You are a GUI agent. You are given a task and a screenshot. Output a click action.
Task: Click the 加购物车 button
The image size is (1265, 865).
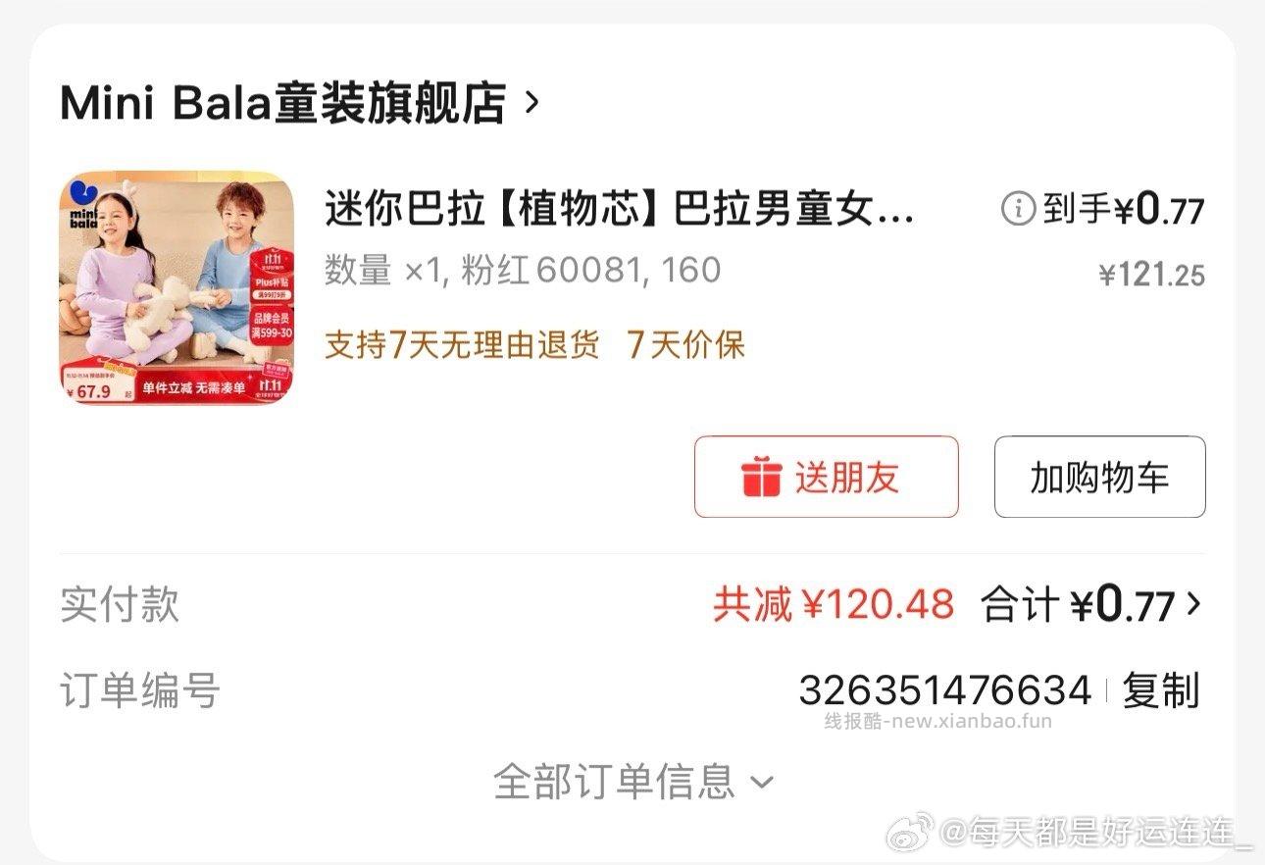(1099, 477)
